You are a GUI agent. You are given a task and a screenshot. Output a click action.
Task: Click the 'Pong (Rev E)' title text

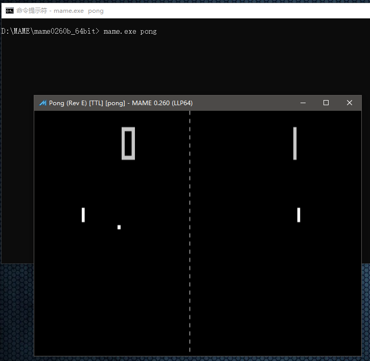[x=68, y=103]
